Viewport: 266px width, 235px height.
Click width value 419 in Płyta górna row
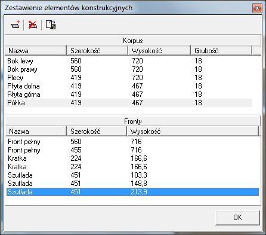tap(76, 94)
